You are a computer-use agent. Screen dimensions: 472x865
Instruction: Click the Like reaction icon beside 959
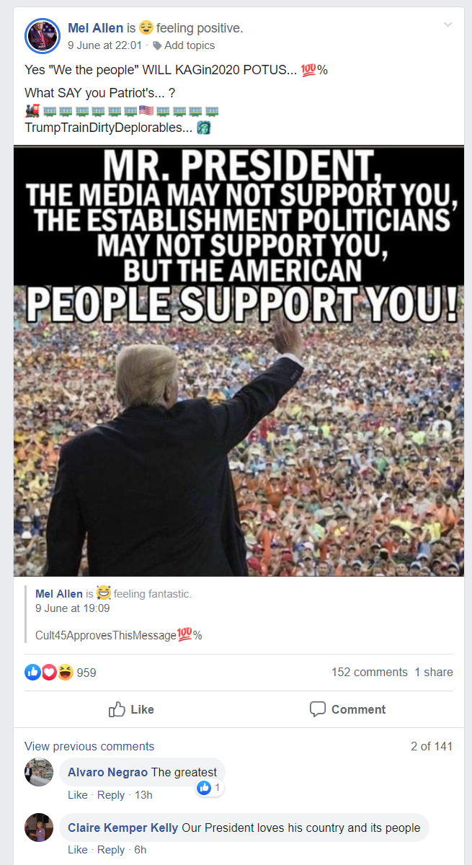pyautogui.click(x=33, y=672)
